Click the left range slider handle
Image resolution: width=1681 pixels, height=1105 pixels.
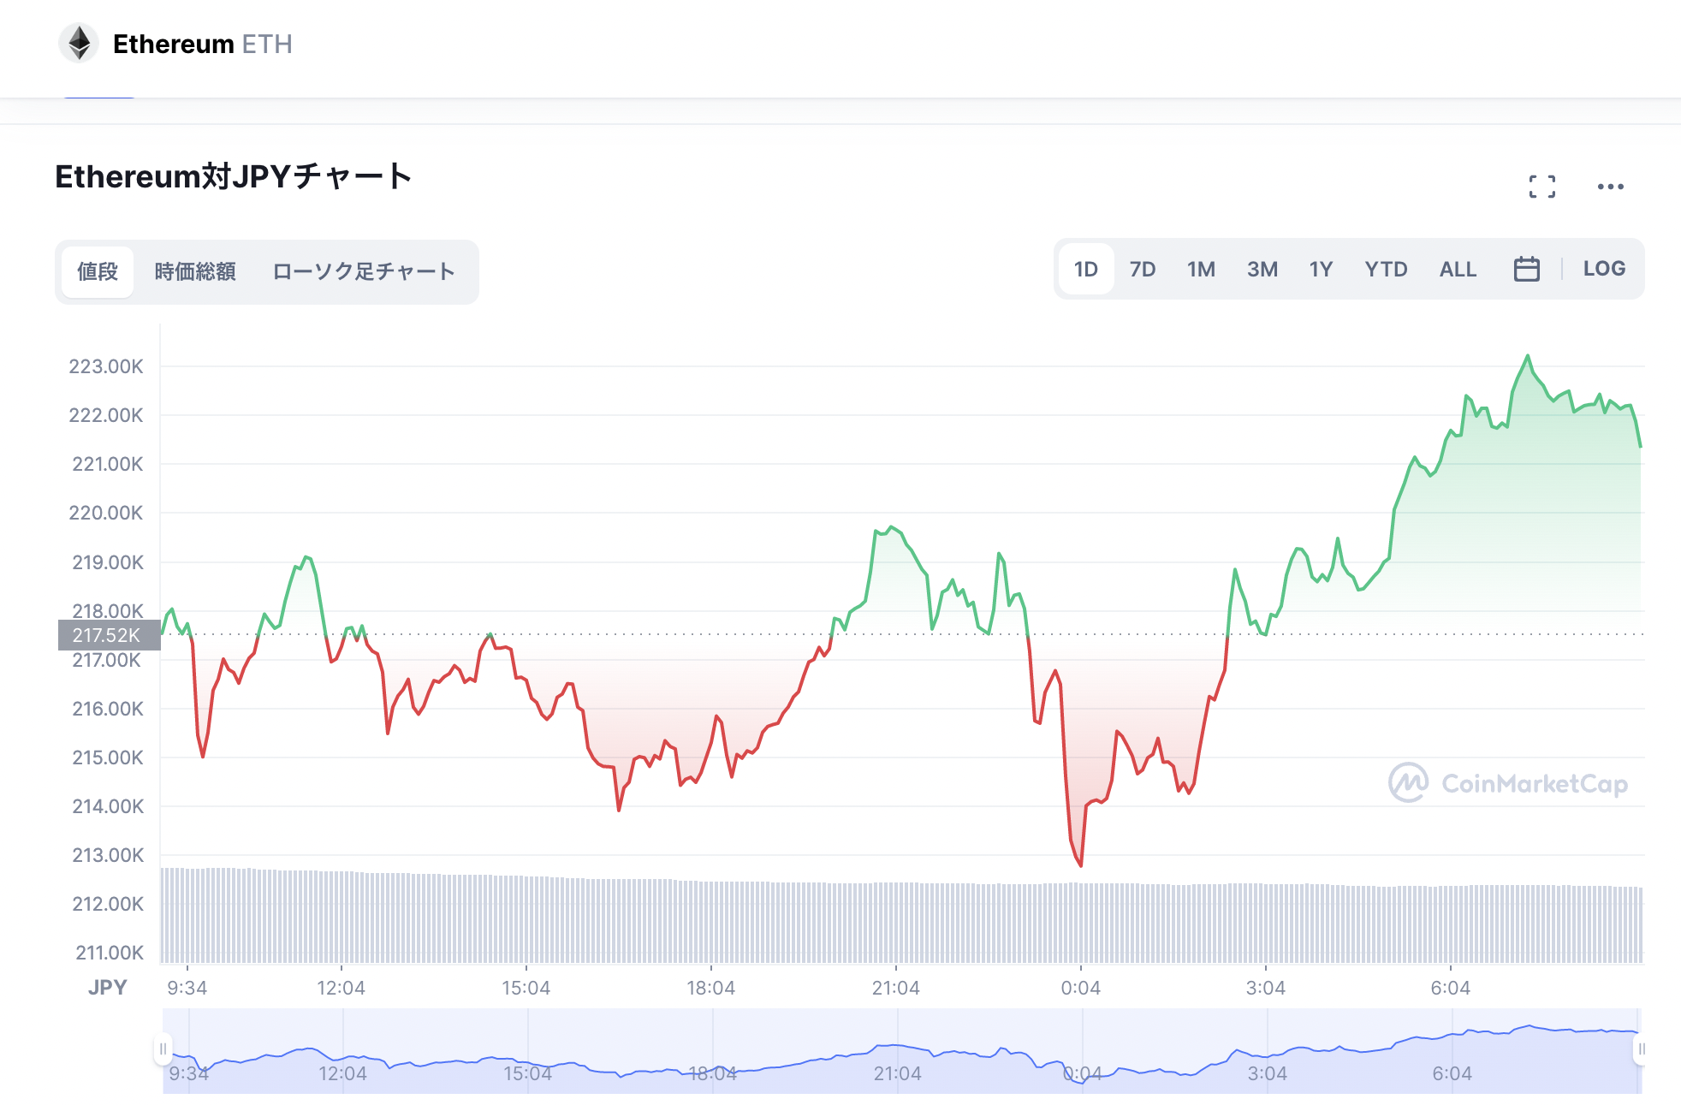[x=163, y=1049]
